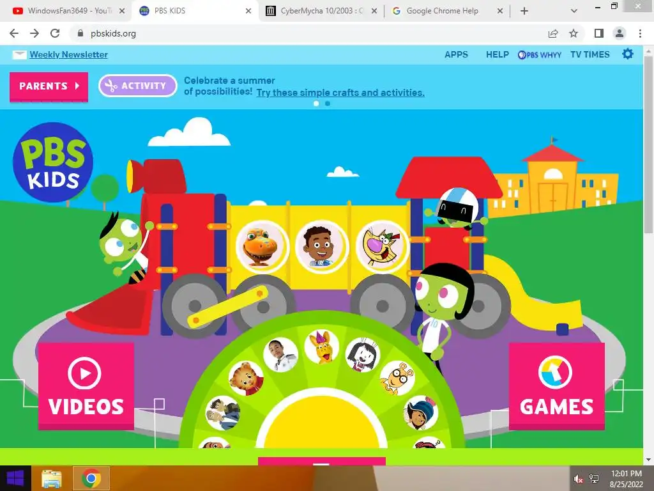Select the Nature Cat character circle
The image size is (654, 491).
click(382, 247)
